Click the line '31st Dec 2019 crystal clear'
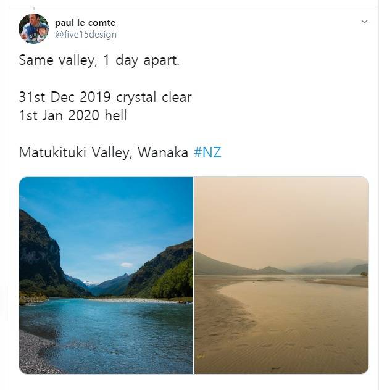Viewport: 387px width, 390px height. 105,97
